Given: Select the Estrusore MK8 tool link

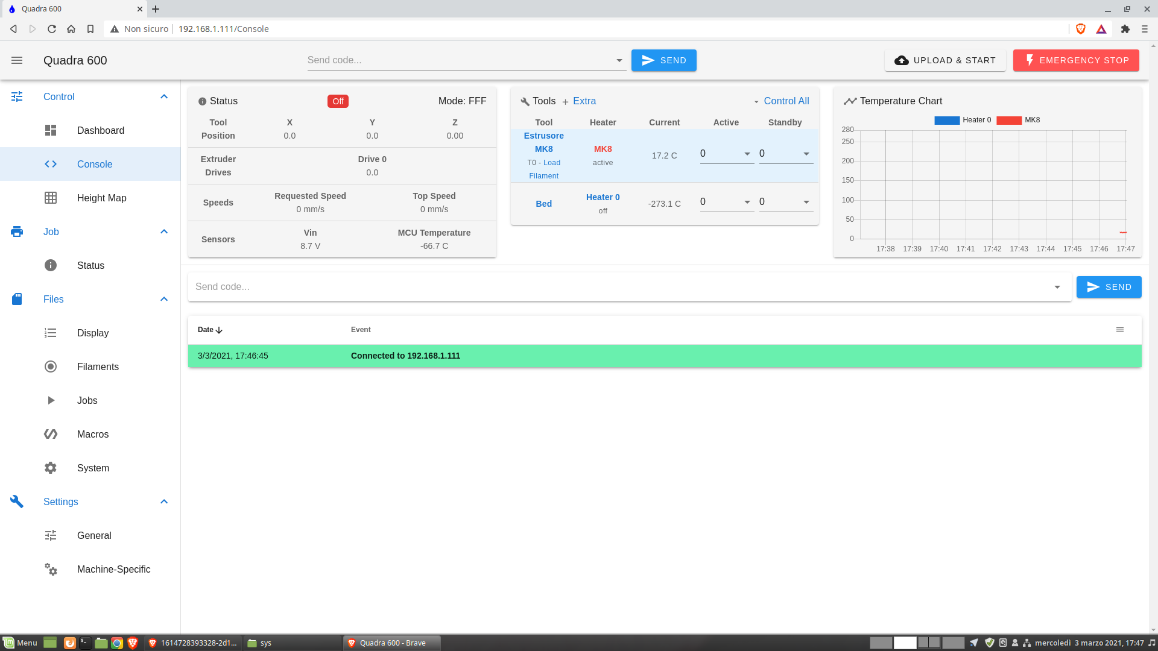Looking at the screenshot, I should [543, 142].
